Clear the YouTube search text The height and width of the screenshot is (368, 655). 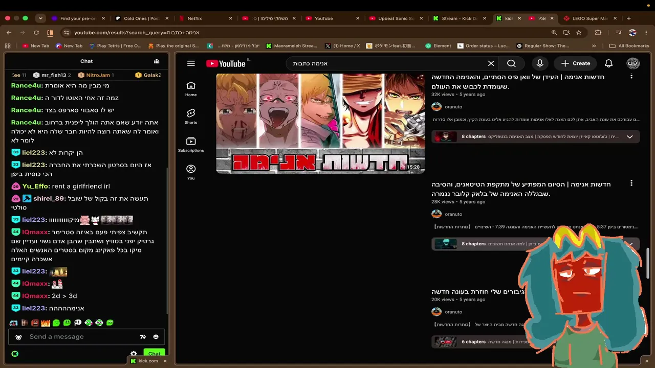[x=491, y=63]
